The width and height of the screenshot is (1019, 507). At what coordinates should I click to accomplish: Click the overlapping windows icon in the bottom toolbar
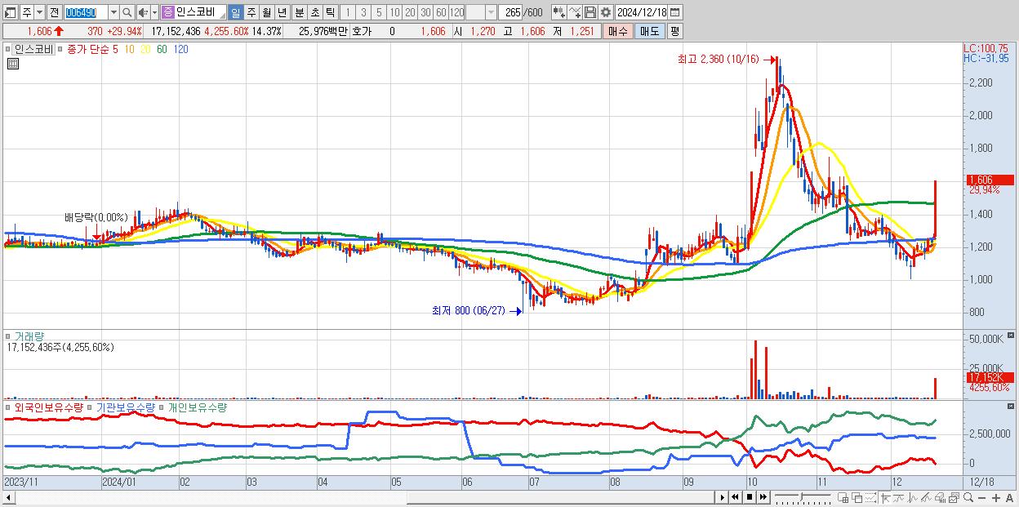(857, 497)
